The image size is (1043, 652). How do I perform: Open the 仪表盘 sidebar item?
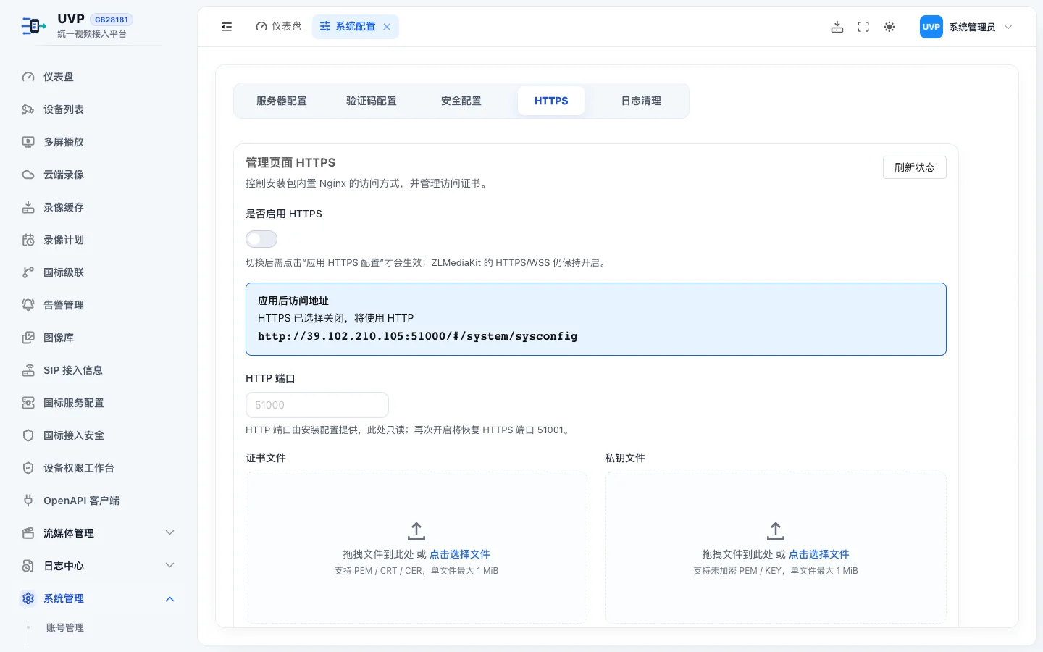[99, 77]
